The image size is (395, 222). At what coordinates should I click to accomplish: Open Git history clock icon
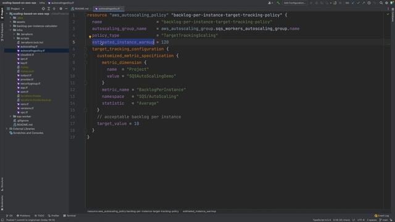[369, 3]
